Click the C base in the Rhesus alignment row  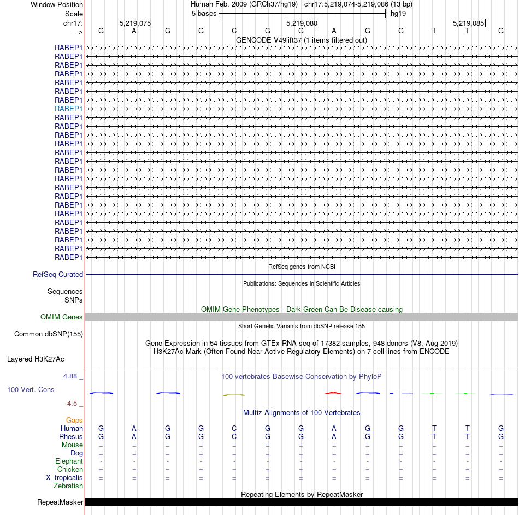pos(234,436)
